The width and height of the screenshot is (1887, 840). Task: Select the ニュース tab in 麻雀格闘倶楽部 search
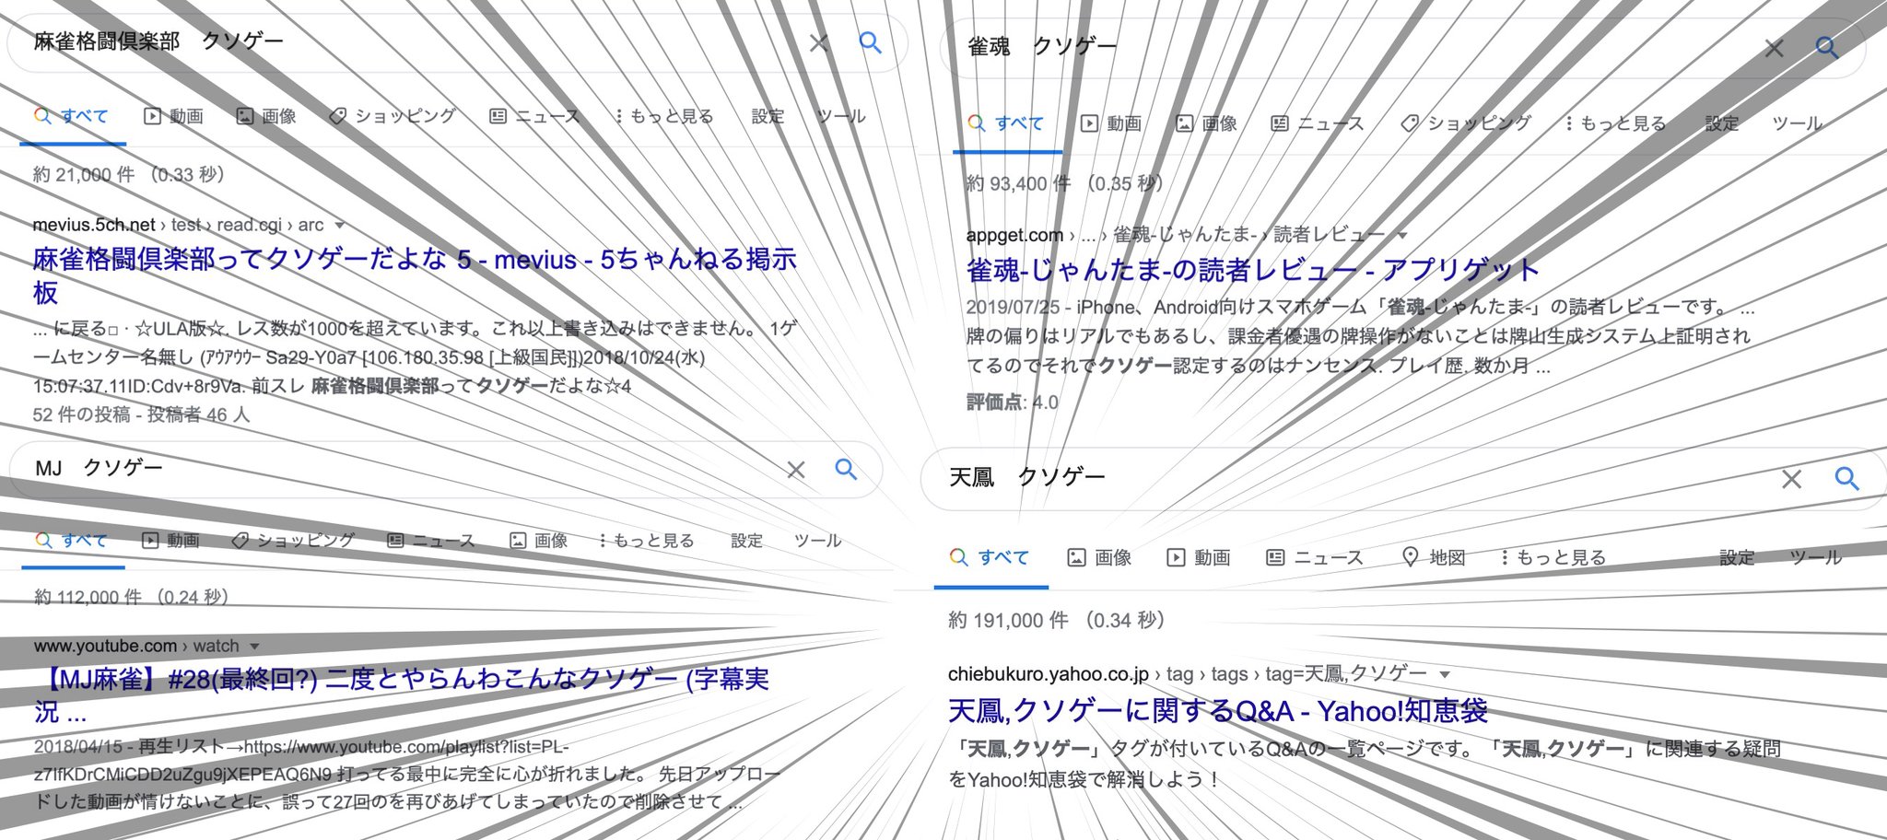534,116
